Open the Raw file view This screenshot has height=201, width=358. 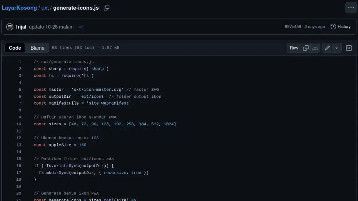(294, 48)
